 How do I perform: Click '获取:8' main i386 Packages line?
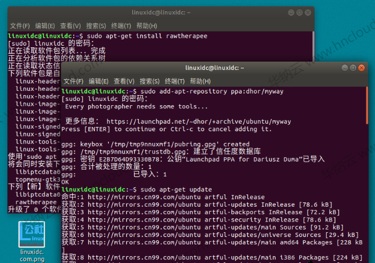[212, 258]
